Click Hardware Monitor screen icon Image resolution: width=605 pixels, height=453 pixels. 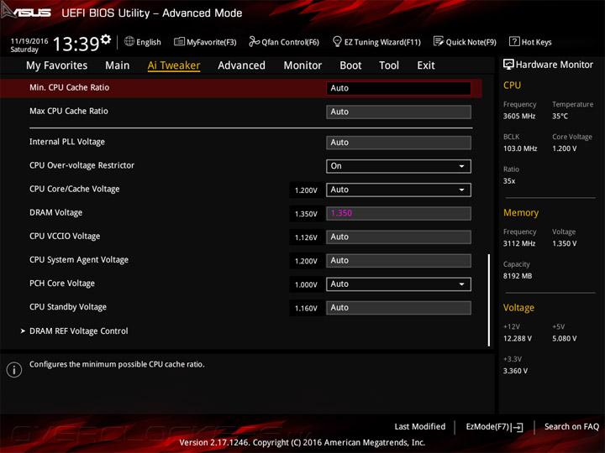508,65
